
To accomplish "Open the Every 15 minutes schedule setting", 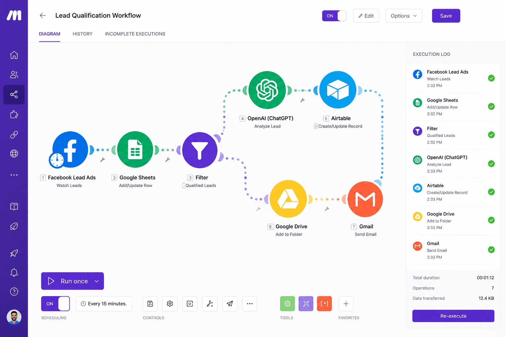I will (104, 304).
